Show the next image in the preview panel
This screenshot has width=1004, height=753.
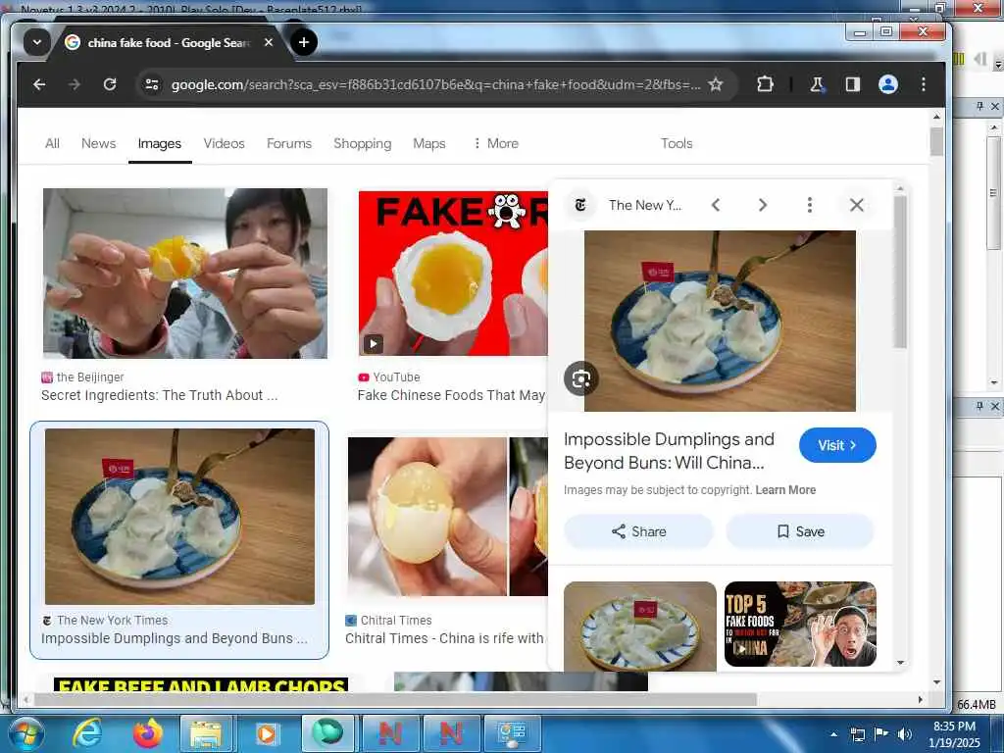pyautogui.click(x=763, y=205)
